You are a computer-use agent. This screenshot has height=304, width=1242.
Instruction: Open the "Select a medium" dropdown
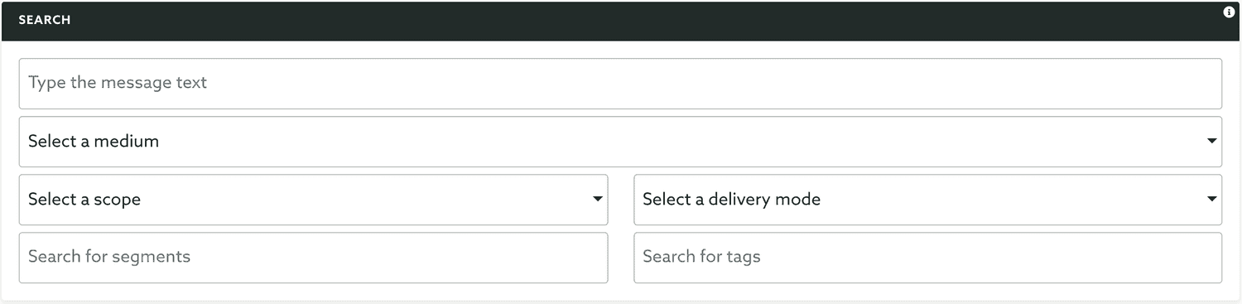tap(620, 142)
